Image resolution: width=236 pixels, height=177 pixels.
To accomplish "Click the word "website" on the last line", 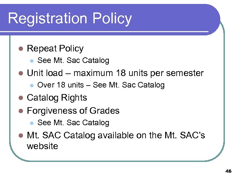I will pos(42,146).
